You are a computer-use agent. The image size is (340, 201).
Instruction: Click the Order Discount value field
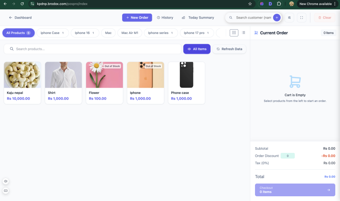tap(287, 156)
